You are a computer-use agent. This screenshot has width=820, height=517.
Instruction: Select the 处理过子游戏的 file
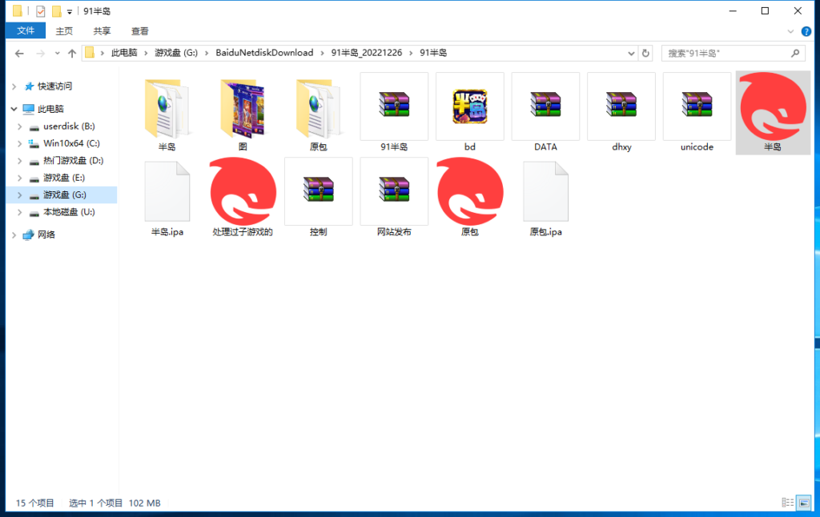click(242, 192)
